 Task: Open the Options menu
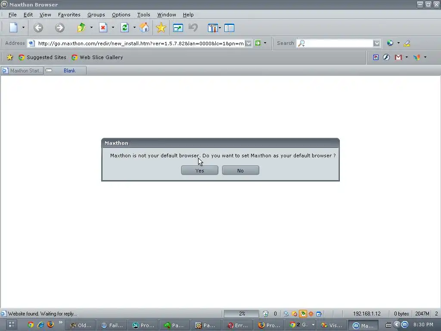[x=121, y=15]
